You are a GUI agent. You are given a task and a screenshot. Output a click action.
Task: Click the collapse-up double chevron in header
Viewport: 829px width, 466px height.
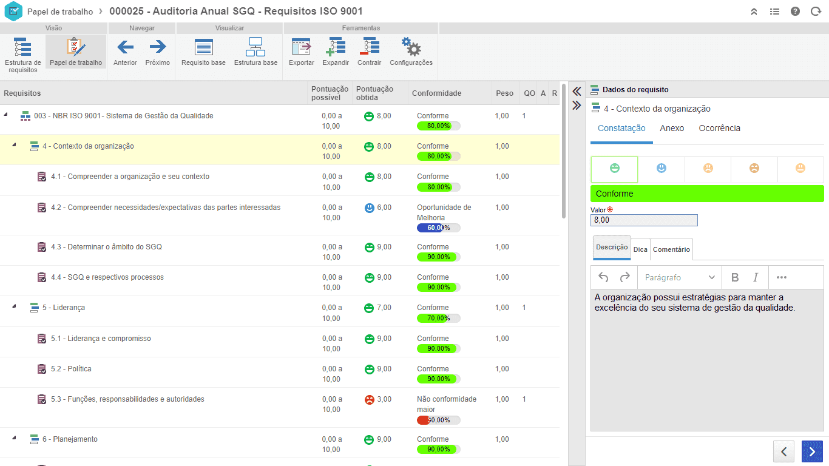click(x=754, y=12)
